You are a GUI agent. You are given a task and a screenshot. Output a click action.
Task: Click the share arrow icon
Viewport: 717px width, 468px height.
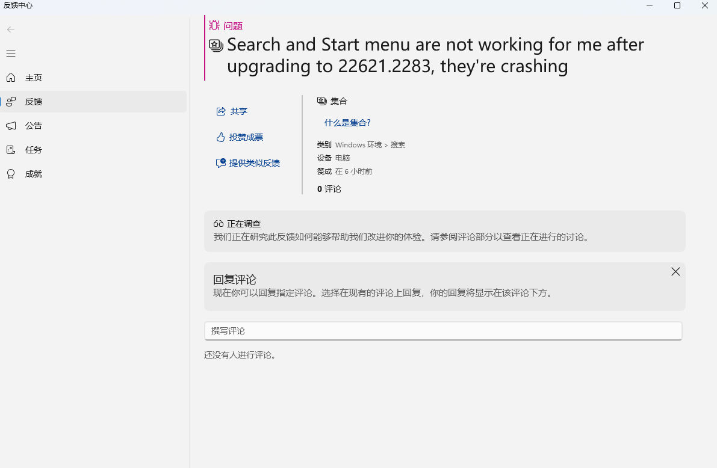coord(221,111)
